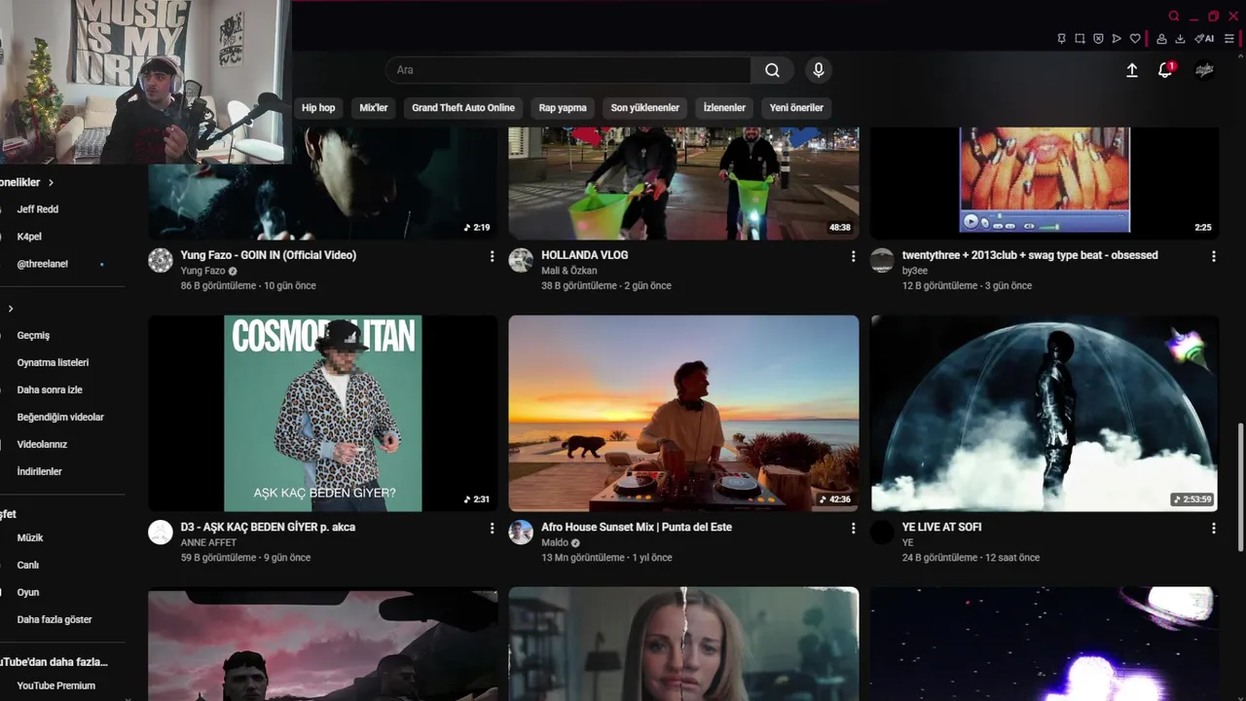Expand the subscriptions section chevron

click(51, 182)
